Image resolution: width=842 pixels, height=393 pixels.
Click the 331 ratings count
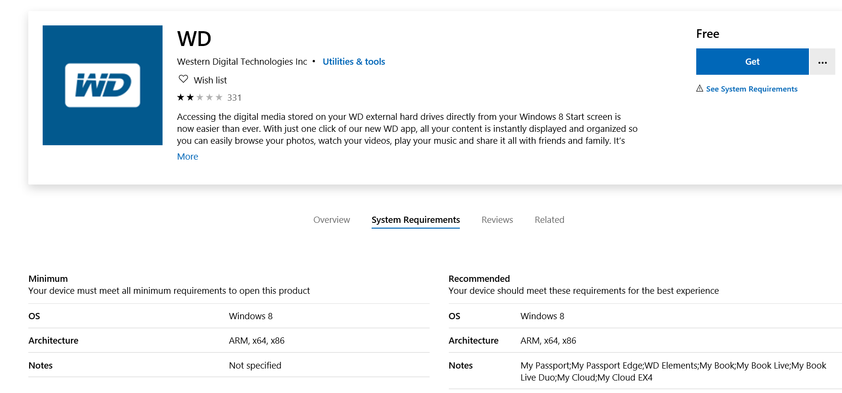pyautogui.click(x=234, y=98)
